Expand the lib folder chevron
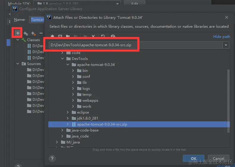Screen dimensions: 235x167 [x=73, y=83]
